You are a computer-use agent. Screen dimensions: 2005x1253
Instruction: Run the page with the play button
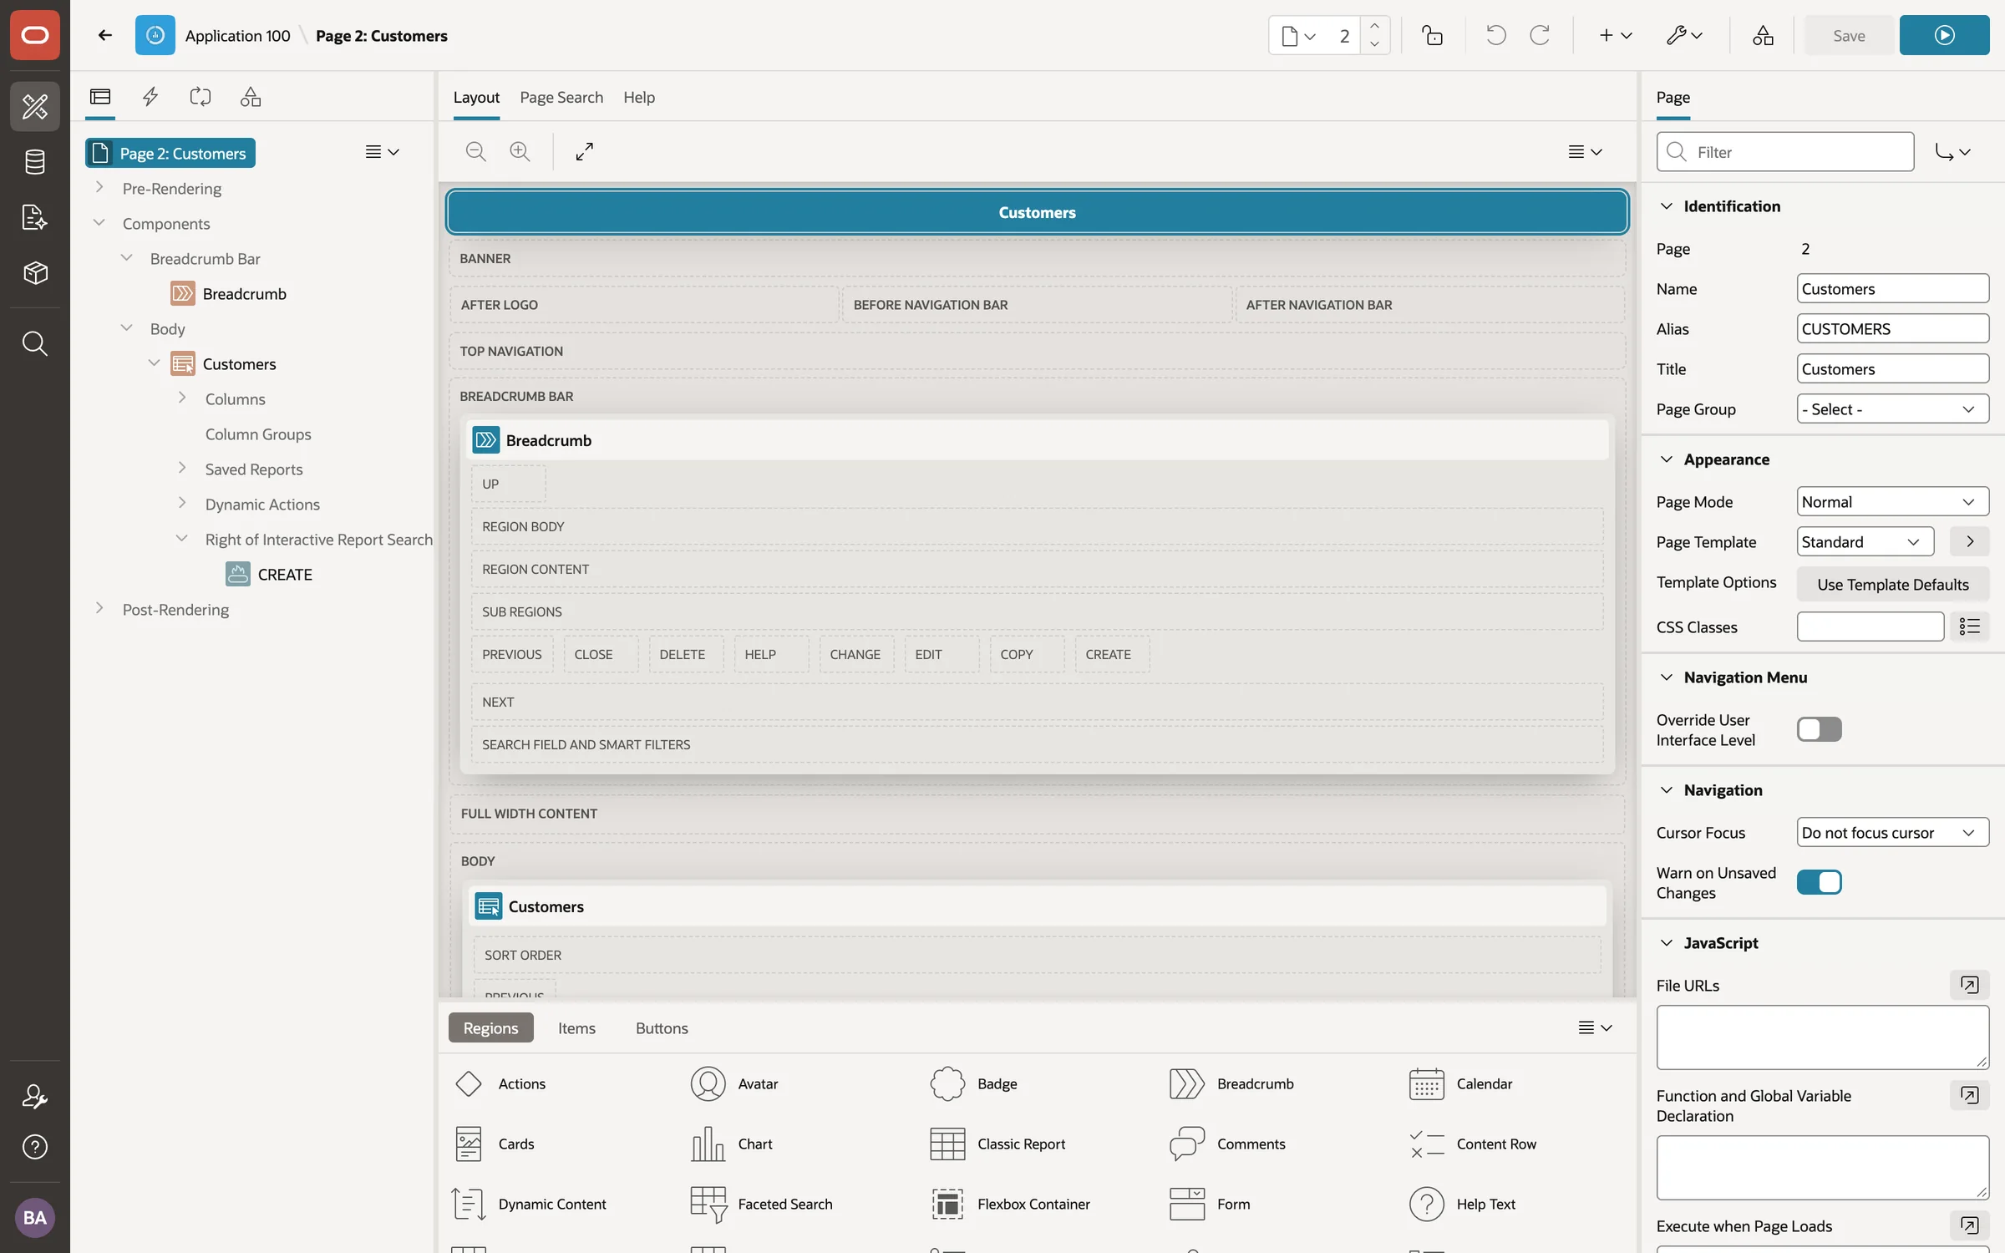(1944, 35)
